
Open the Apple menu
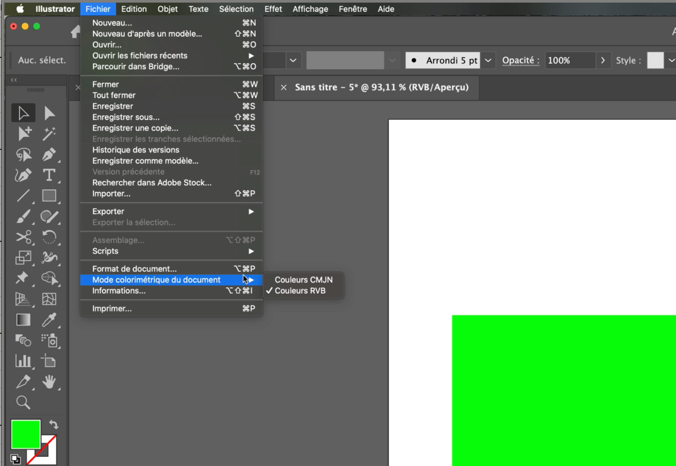pyautogui.click(x=20, y=9)
